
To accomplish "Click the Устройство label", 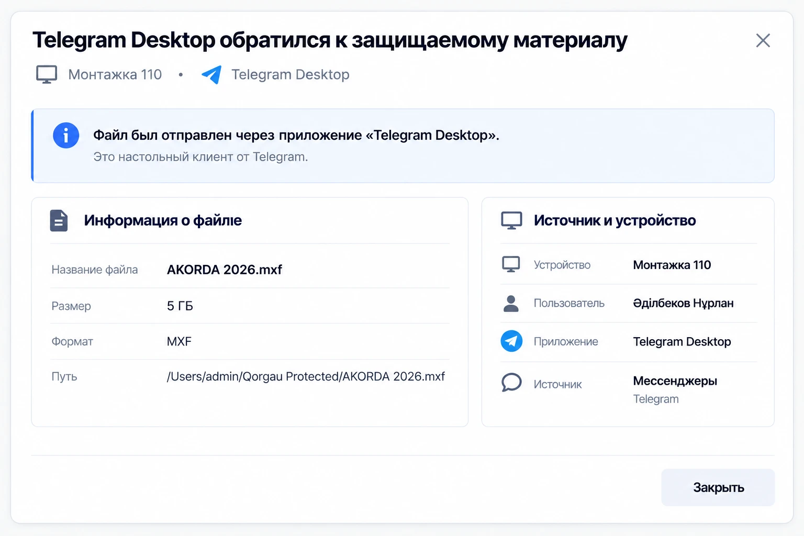I will [562, 265].
